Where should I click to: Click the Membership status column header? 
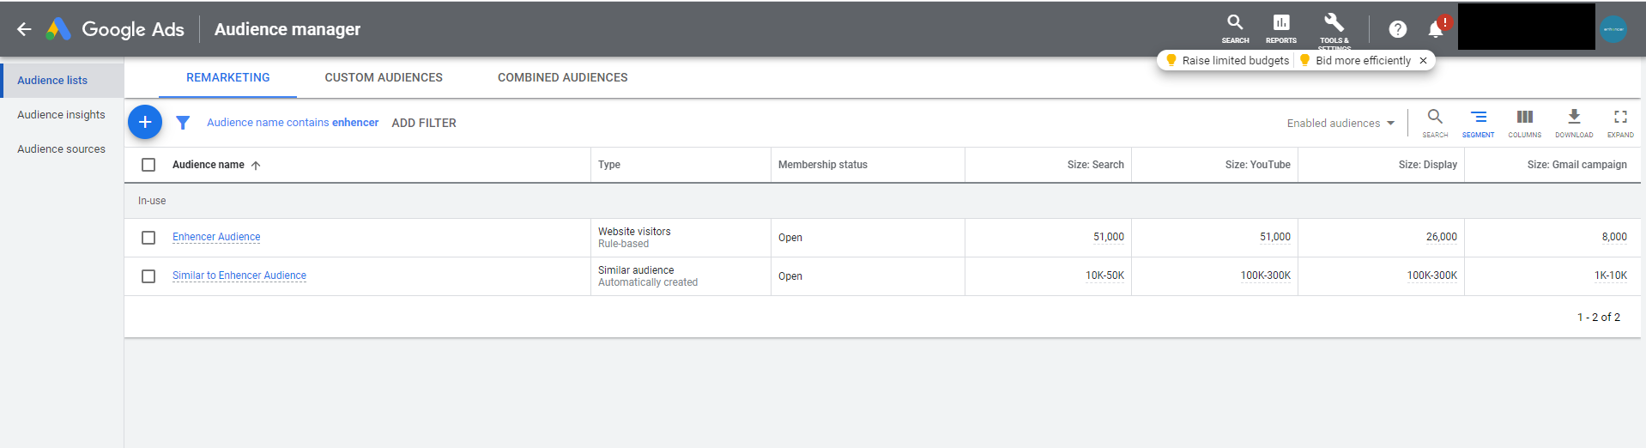[x=823, y=165]
